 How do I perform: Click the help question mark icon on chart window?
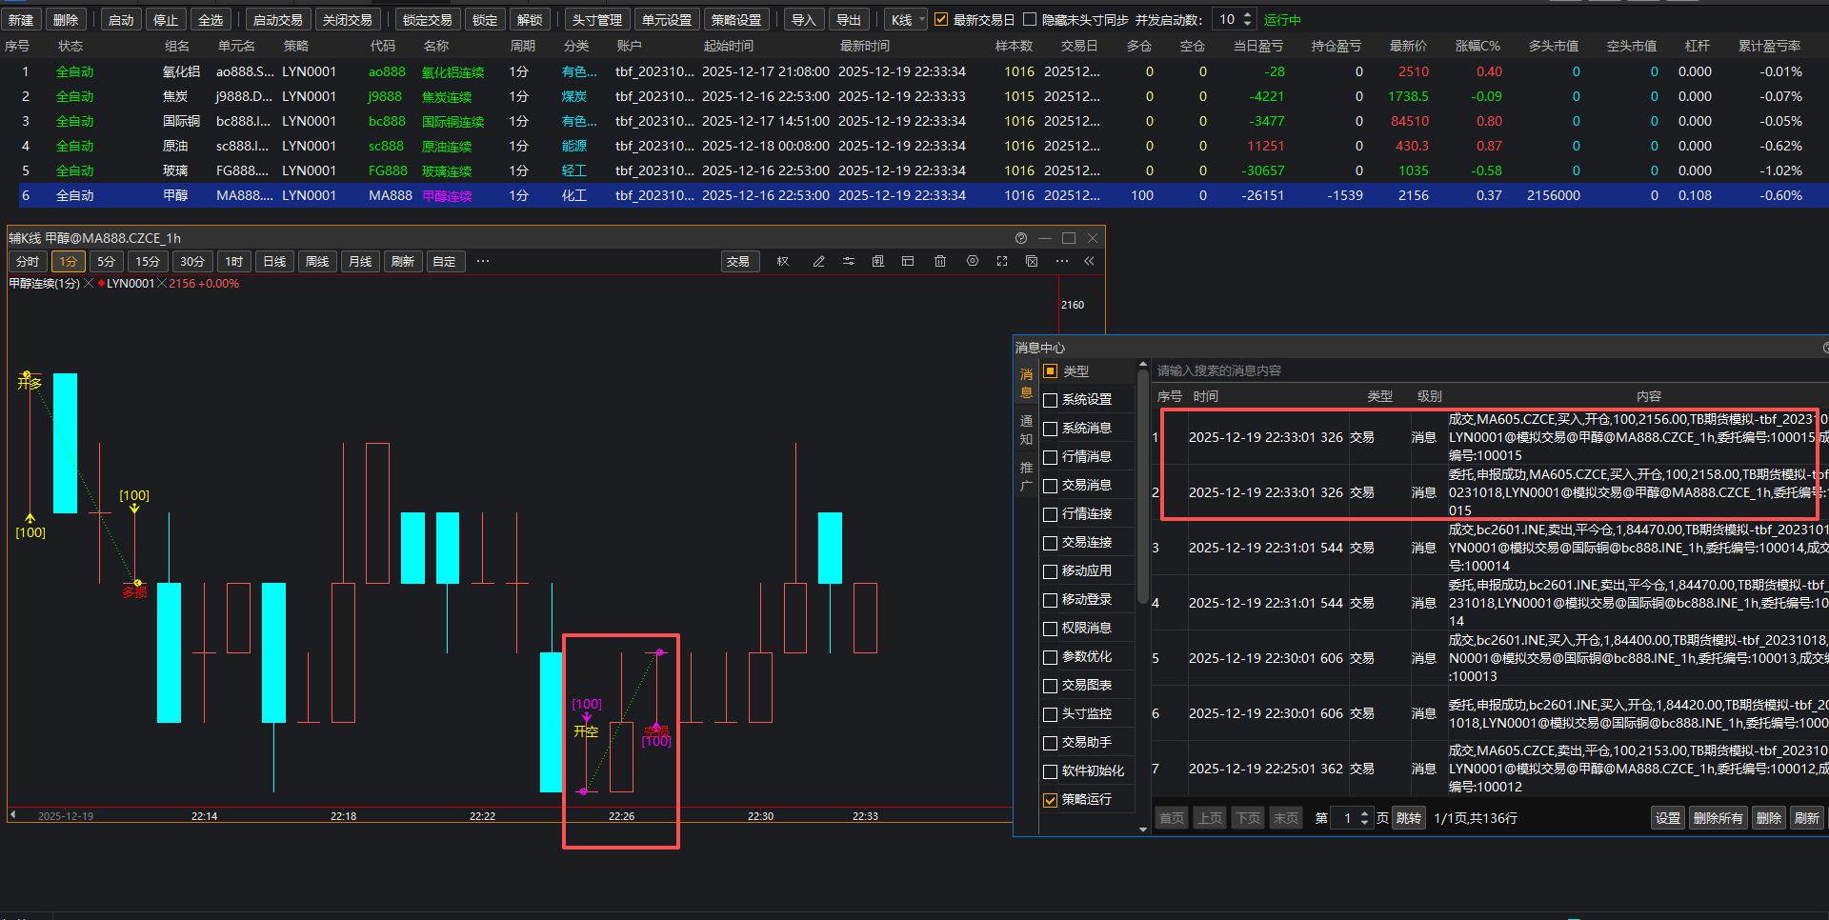(x=1021, y=238)
